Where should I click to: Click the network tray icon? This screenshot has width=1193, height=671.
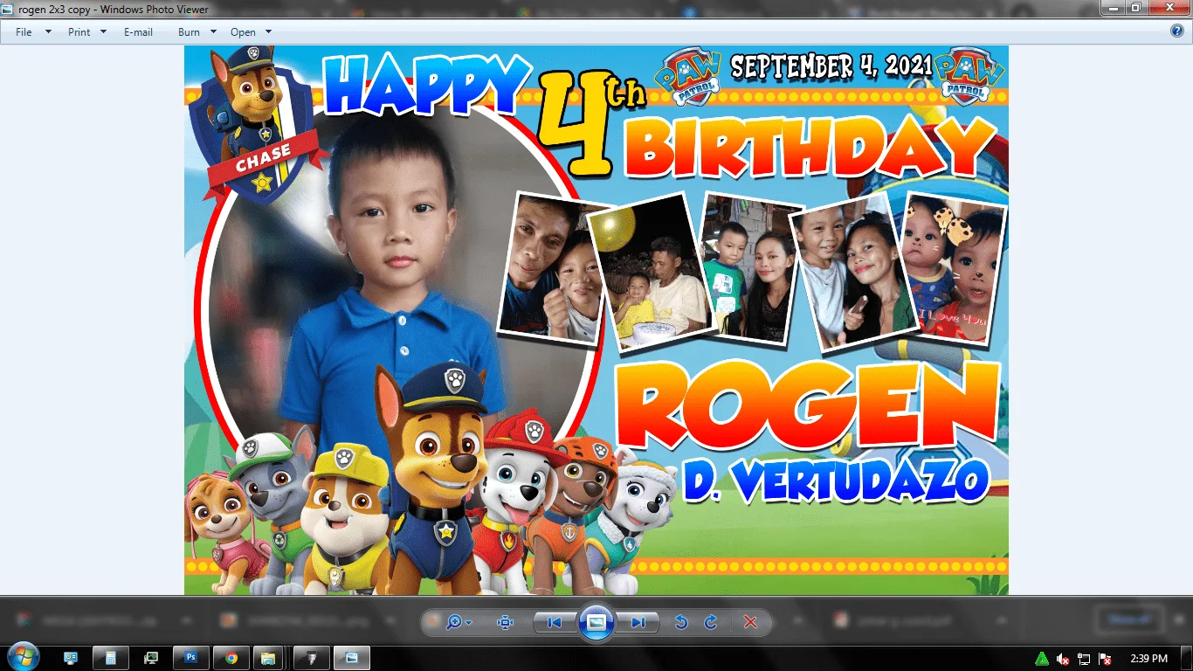coord(1084,659)
